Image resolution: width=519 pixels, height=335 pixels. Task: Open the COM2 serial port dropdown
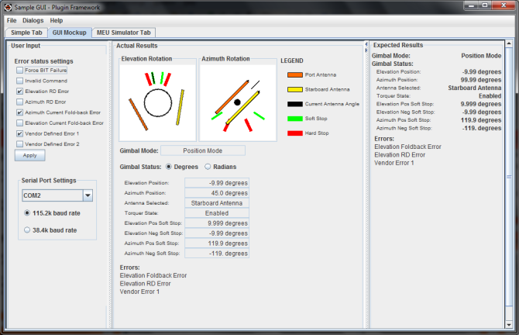tap(88, 196)
